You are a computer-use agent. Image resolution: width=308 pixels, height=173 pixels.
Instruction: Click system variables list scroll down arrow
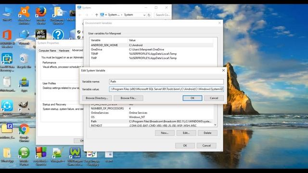point(215,125)
